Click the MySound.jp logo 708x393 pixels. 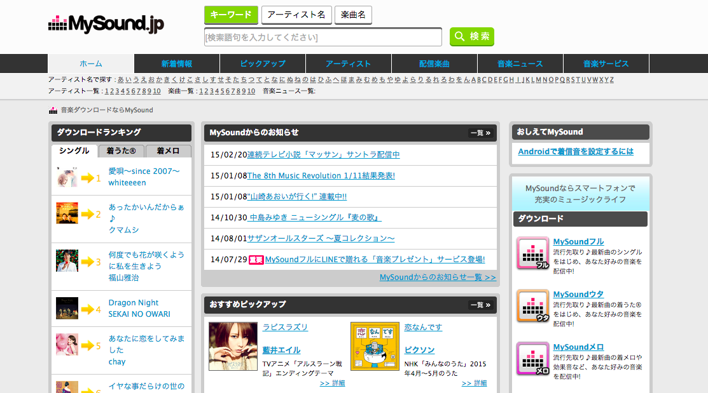pyautogui.click(x=106, y=24)
